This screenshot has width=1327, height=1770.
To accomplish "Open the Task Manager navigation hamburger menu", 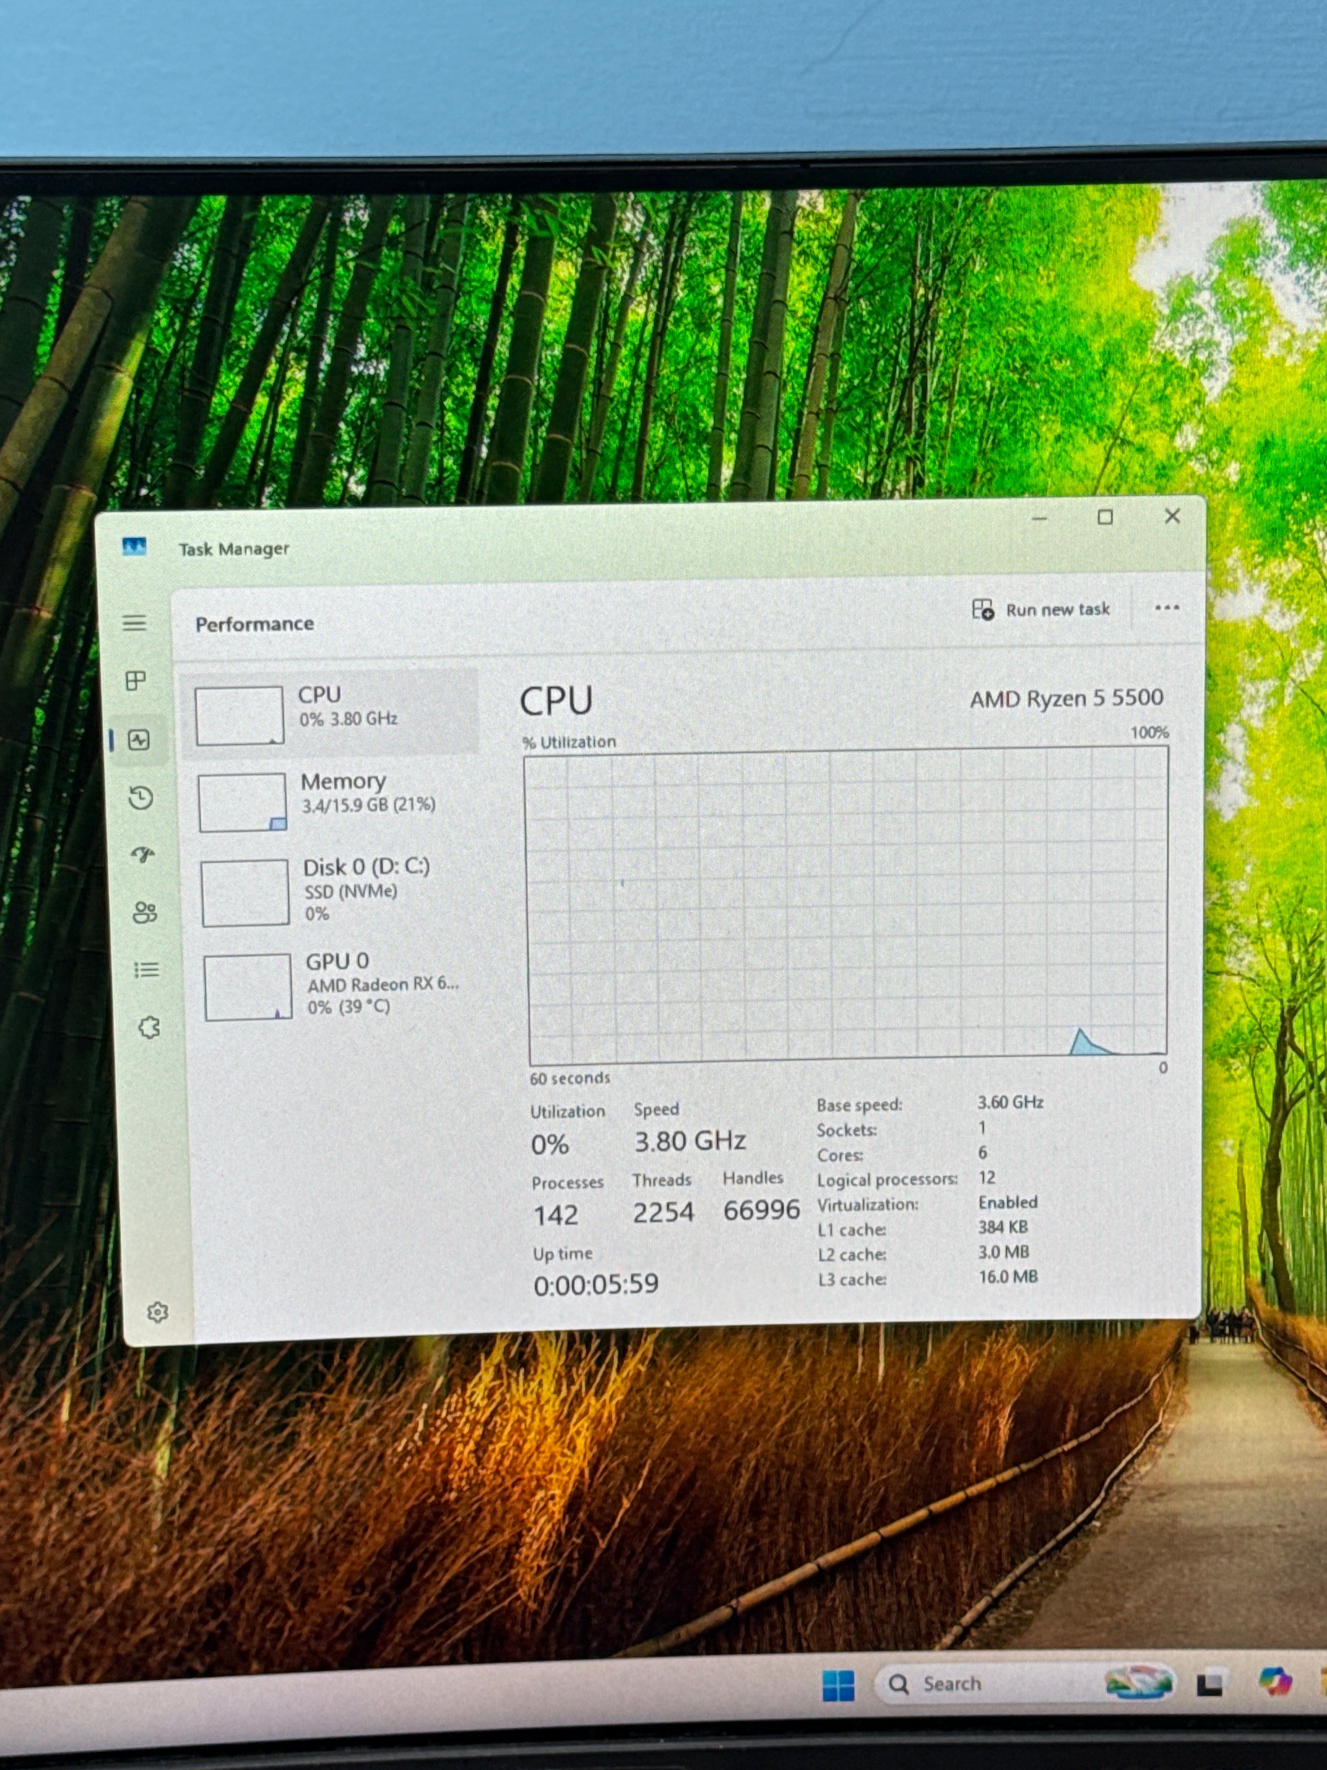I will tap(134, 622).
